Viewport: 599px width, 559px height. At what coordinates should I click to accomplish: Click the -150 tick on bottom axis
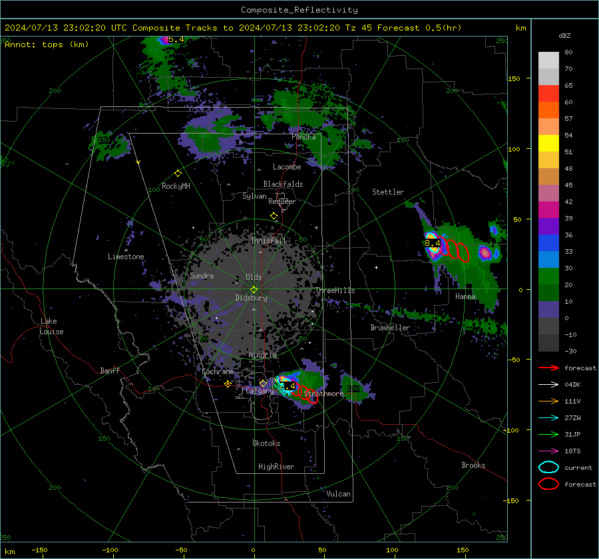coord(39,550)
